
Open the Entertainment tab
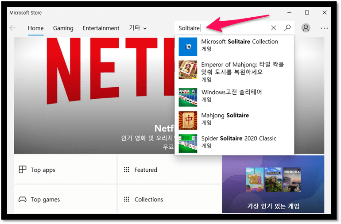pos(101,28)
